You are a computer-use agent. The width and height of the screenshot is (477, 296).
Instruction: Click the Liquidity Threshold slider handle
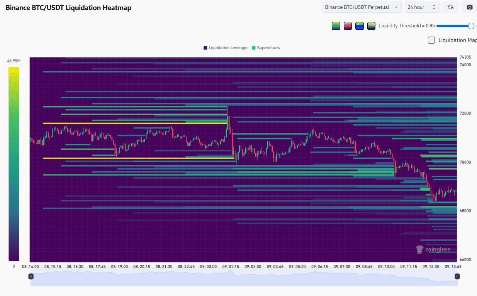471,26
